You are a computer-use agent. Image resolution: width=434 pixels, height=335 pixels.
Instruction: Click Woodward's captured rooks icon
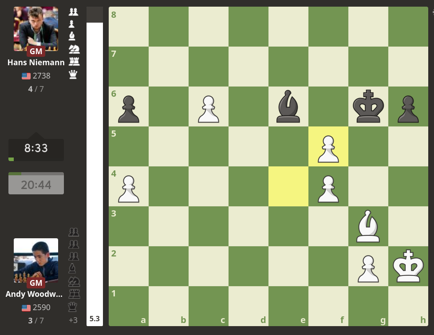point(74,294)
